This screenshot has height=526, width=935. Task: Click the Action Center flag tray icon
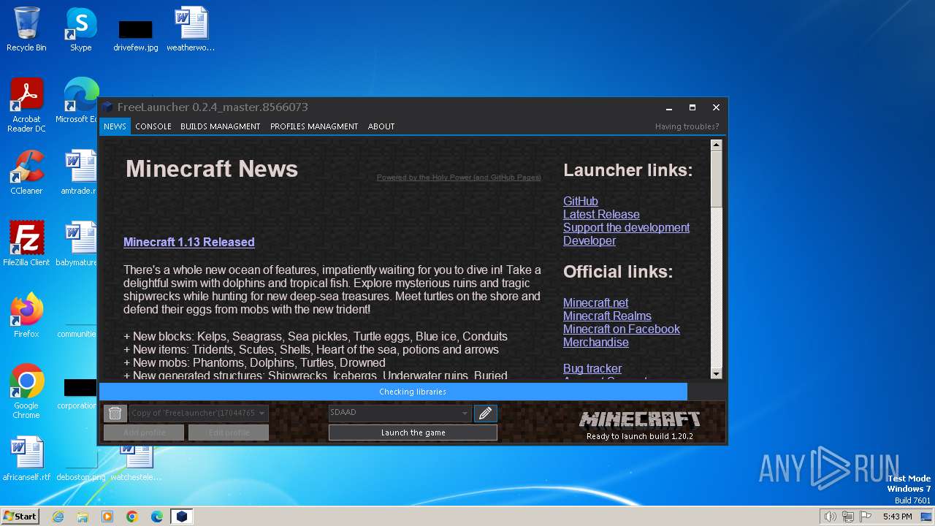(866, 517)
